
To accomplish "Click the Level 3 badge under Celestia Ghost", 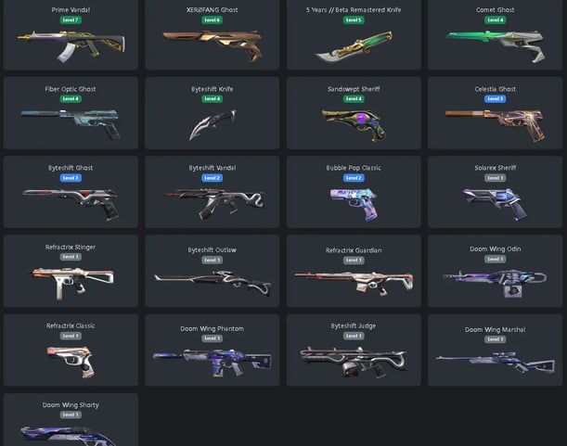I will (x=495, y=98).
